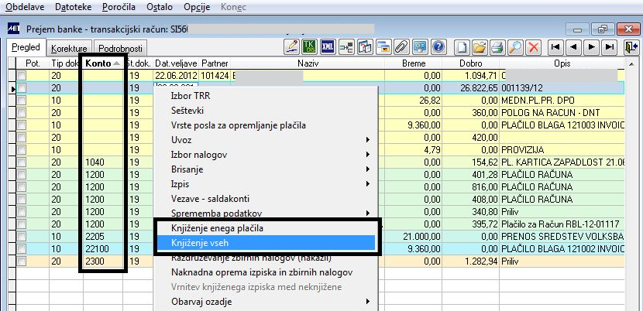This screenshot has height=311, width=643.
Task: Switch to the Korekture tab
Action: click(69, 48)
